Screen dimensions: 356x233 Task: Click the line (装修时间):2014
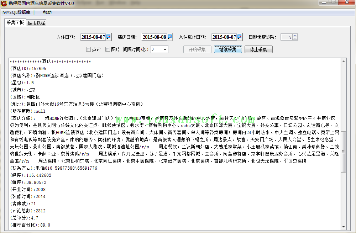click(x=27, y=197)
